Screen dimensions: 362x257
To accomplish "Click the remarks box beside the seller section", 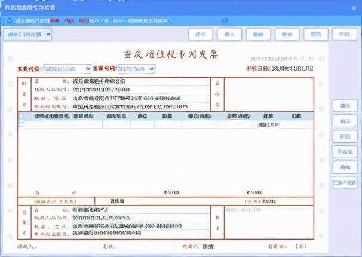I will (x=269, y=222).
